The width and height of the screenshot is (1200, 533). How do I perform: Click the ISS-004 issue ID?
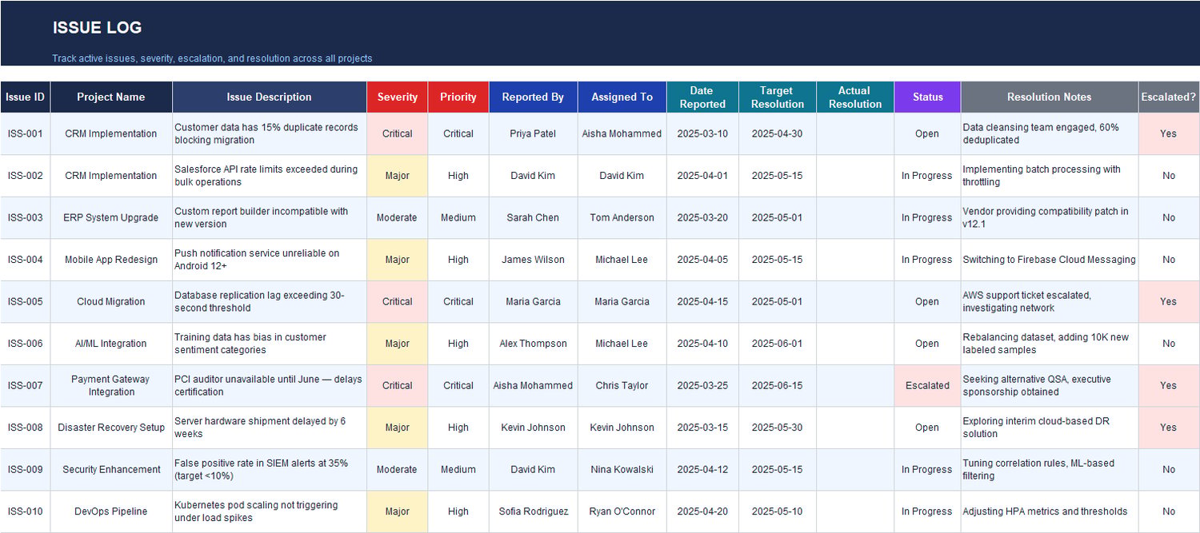tap(25, 260)
